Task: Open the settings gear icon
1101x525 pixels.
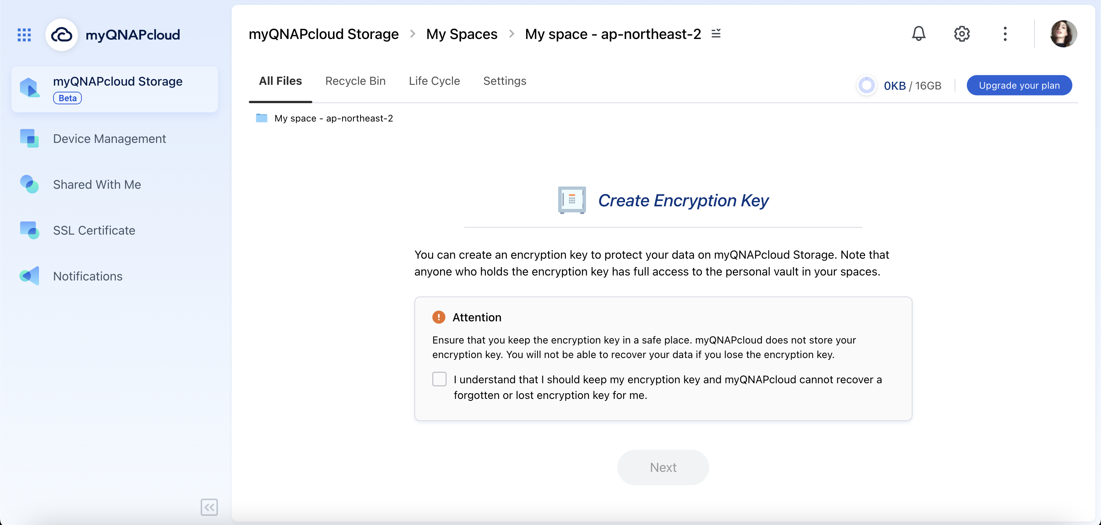Action: click(962, 34)
